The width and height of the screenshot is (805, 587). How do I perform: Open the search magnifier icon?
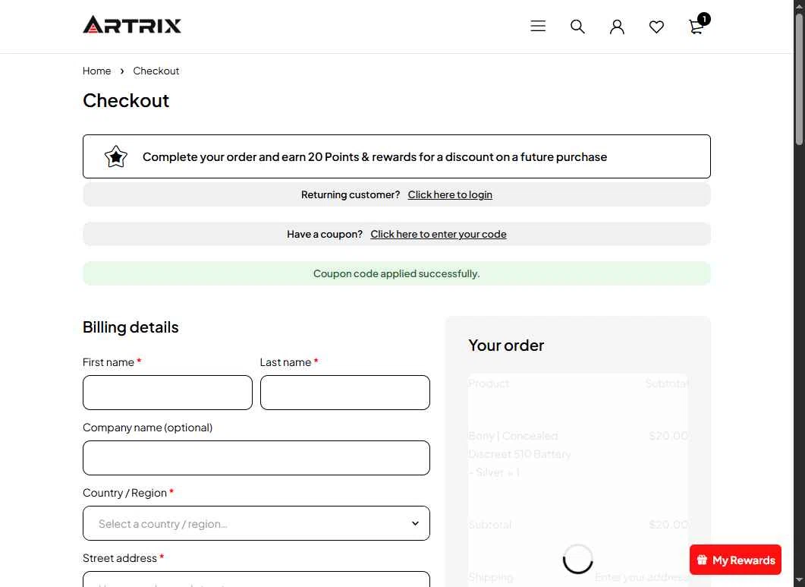[x=577, y=27]
